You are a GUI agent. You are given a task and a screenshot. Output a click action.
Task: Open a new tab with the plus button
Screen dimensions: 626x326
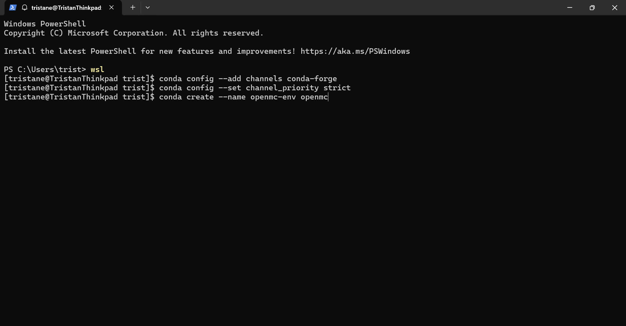(133, 7)
